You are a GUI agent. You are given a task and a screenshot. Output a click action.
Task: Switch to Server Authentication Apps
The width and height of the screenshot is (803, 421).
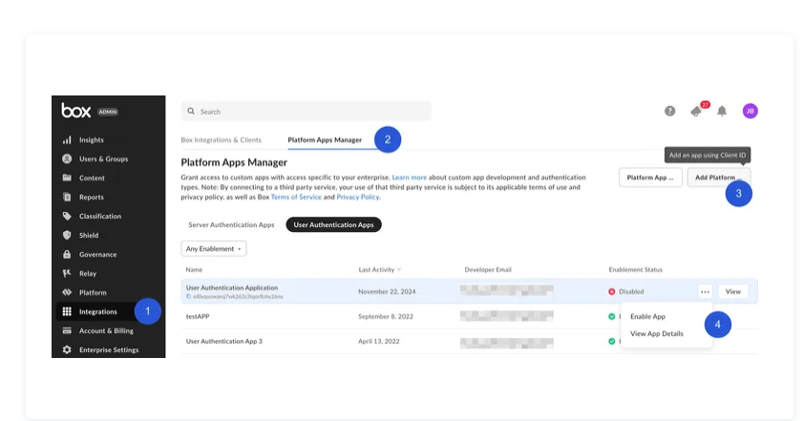[x=231, y=225]
